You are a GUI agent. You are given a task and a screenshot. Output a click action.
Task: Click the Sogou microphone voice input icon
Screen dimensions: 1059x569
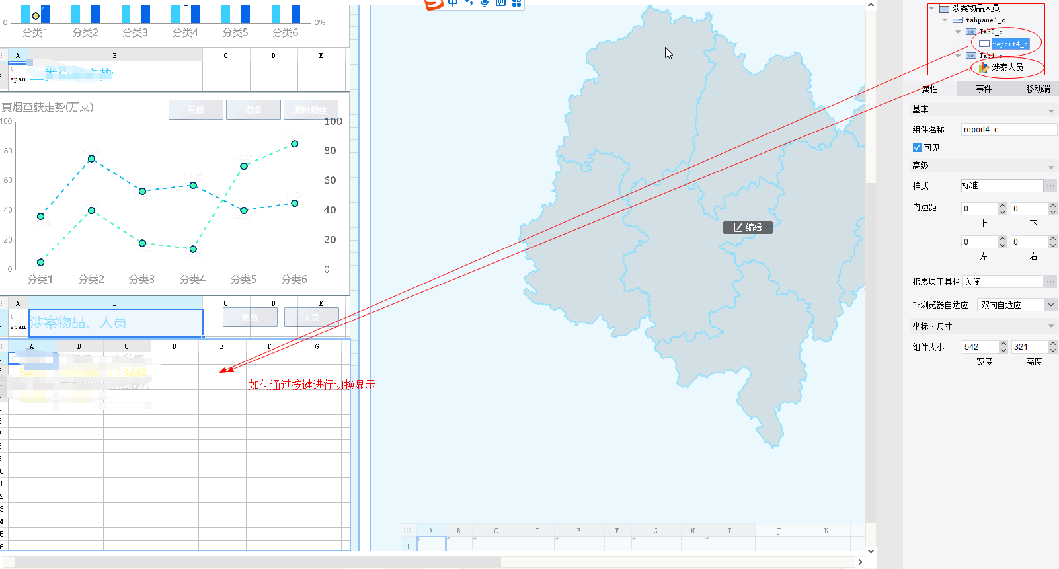point(485,3)
